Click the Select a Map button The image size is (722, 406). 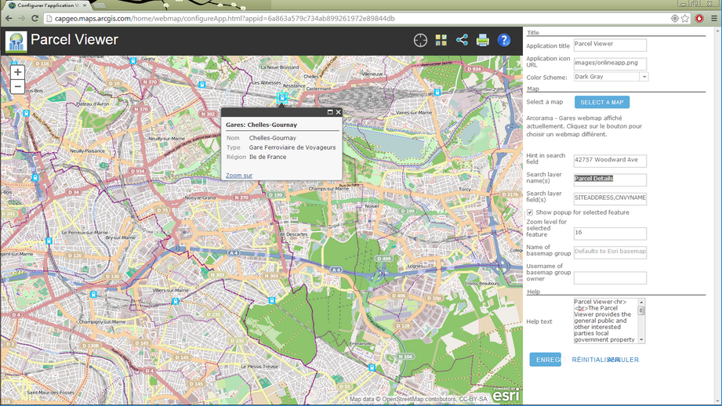(x=602, y=102)
